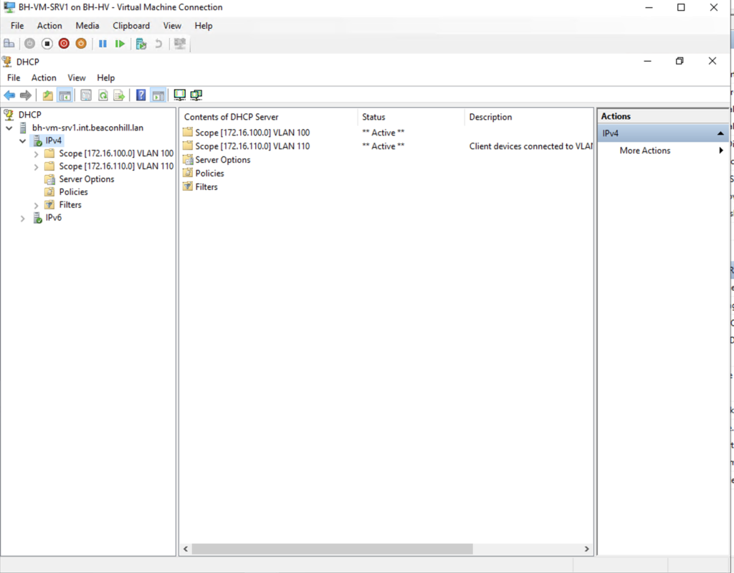Select Policies in contents list
Viewport: 734px width, 573px height.
(x=209, y=174)
